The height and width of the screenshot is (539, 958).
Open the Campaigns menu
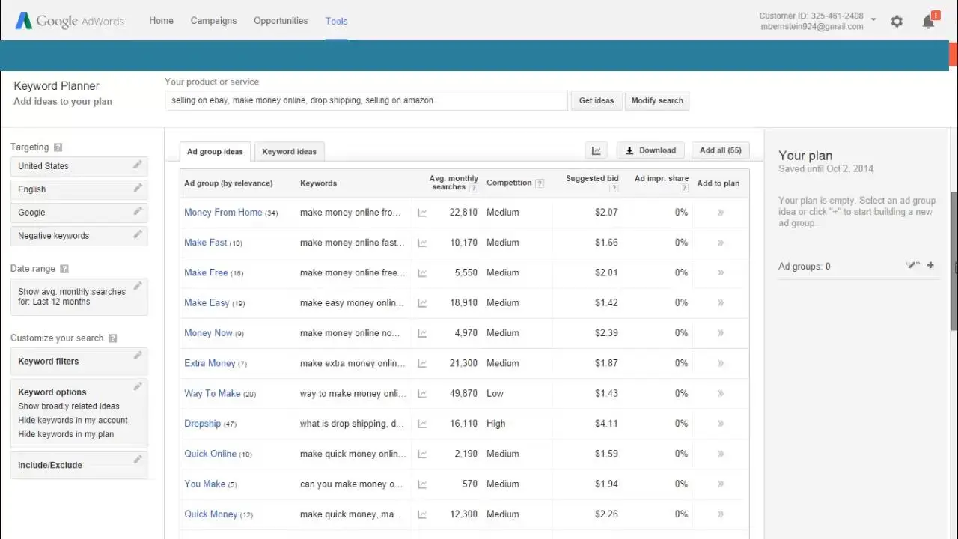click(x=213, y=21)
